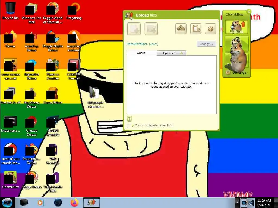Open Bejeweled Deluxe desktop icon
This screenshot has height=208, width=278.
(x=31, y=69)
